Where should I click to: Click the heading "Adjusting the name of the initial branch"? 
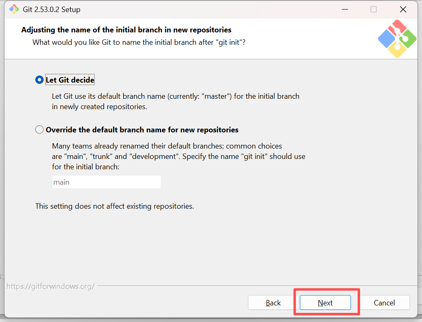tap(126, 29)
